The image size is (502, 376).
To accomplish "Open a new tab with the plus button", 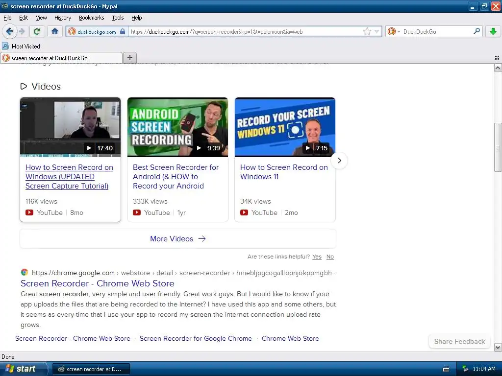I will tap(129, 58).
